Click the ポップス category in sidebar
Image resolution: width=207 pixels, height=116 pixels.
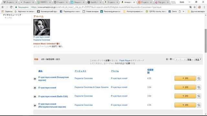click(x=8, y=18)
